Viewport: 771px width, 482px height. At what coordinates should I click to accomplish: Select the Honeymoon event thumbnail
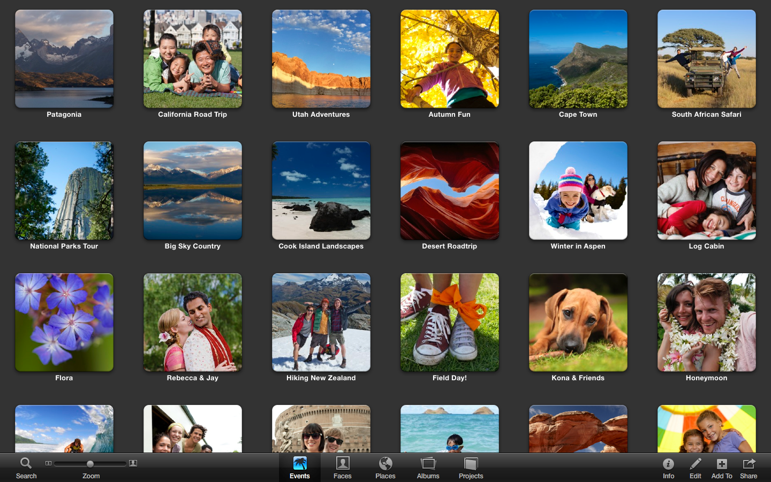tap(707, 322)
